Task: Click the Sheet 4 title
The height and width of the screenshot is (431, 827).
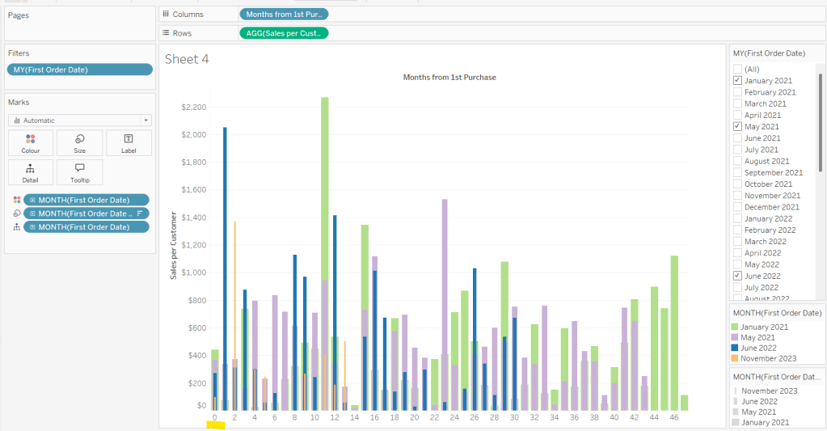Action: 187,59
